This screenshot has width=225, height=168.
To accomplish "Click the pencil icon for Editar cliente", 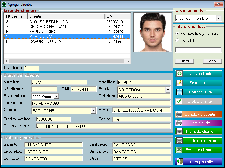I will click(x=179, y=83).
